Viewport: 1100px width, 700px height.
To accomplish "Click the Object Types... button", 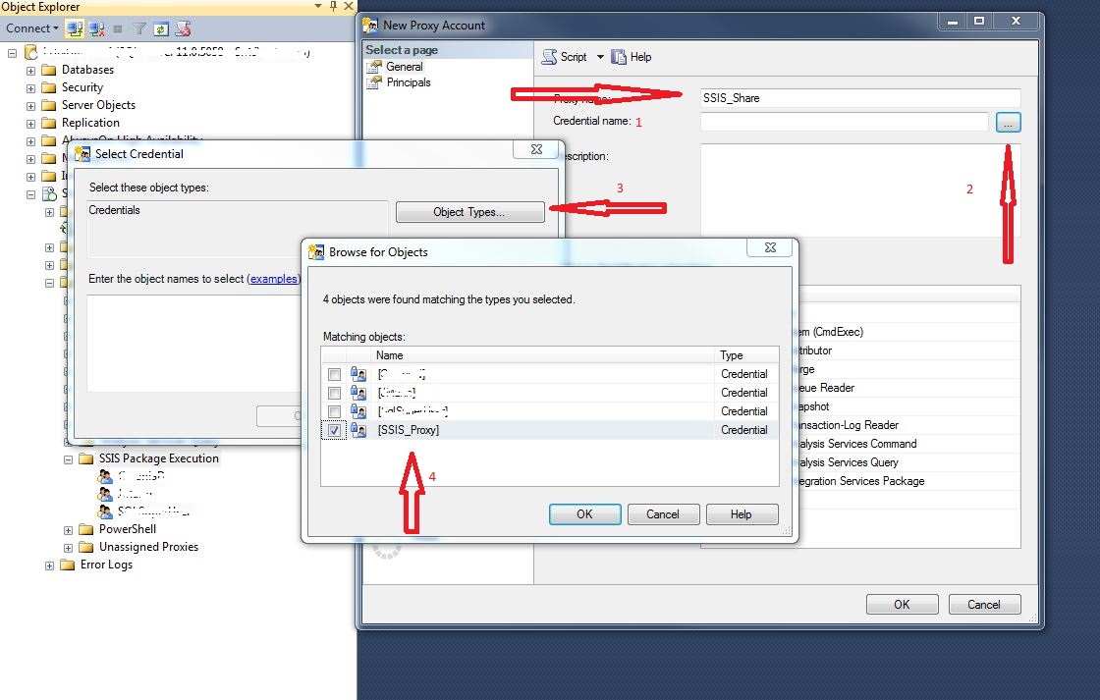I will pos(469,212).
